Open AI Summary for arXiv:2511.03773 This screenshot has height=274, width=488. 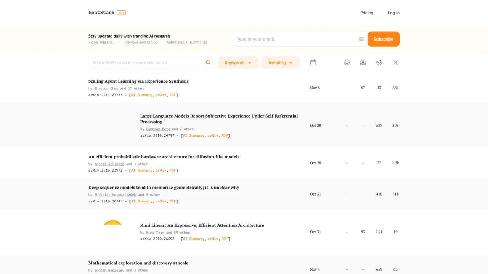[142, 95]
